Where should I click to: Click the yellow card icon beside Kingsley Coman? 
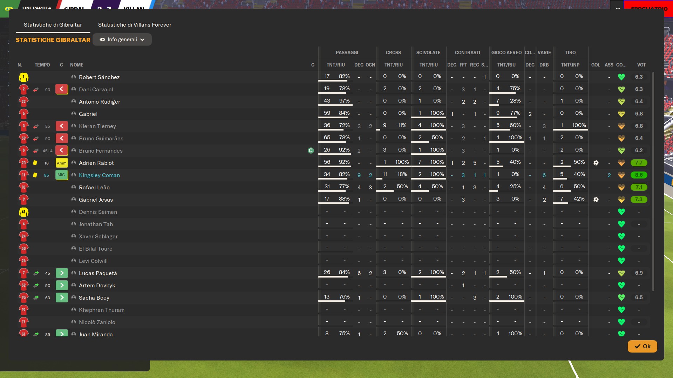click(x=35, y=175)
